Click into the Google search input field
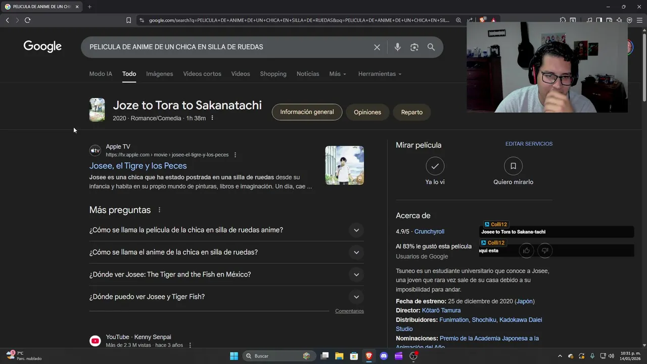Screen dimensions: 647x364 tap(226, 47)
